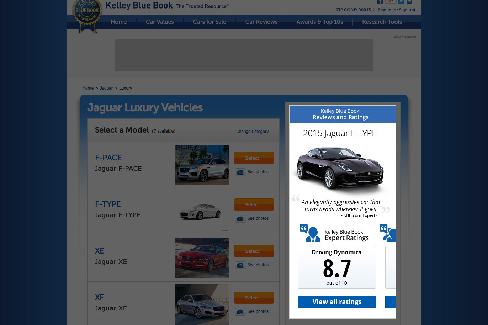488x325 pixels.
Task: Click the silver F-PACE thumbnail image
Action: 202,165
